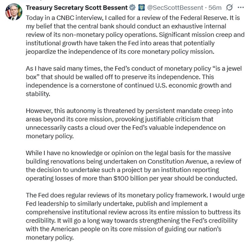249x242 pixels.
Task: Open Scott Bessent's profile picture
Action: [14, 12]
